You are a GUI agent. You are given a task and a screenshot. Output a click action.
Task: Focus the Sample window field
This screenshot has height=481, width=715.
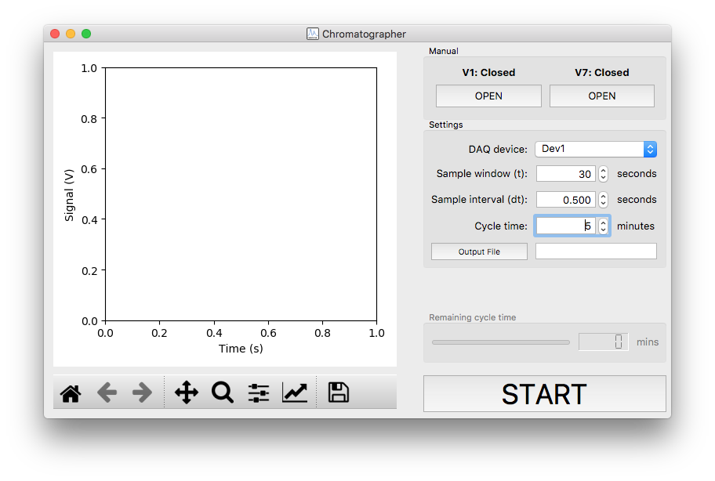coord(566,174)
